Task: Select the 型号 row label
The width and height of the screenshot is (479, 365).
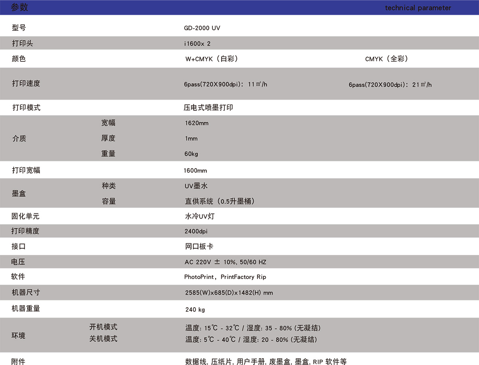Action: [19, 27]
